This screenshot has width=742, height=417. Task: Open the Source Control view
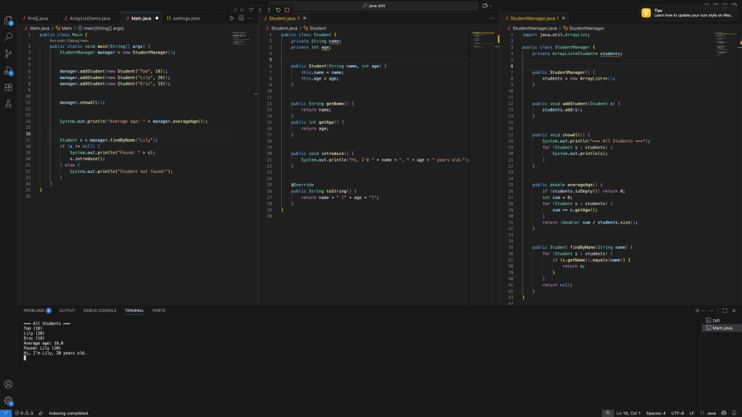click(x=9, y=54)
